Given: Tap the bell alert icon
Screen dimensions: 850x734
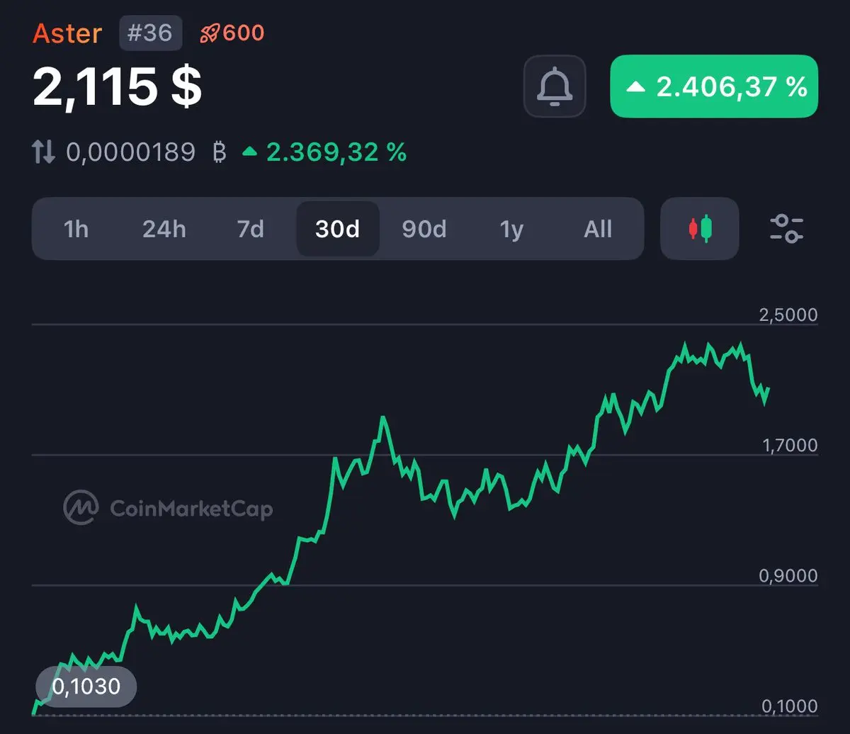Looking at the screenshot, I should (555, 86).
